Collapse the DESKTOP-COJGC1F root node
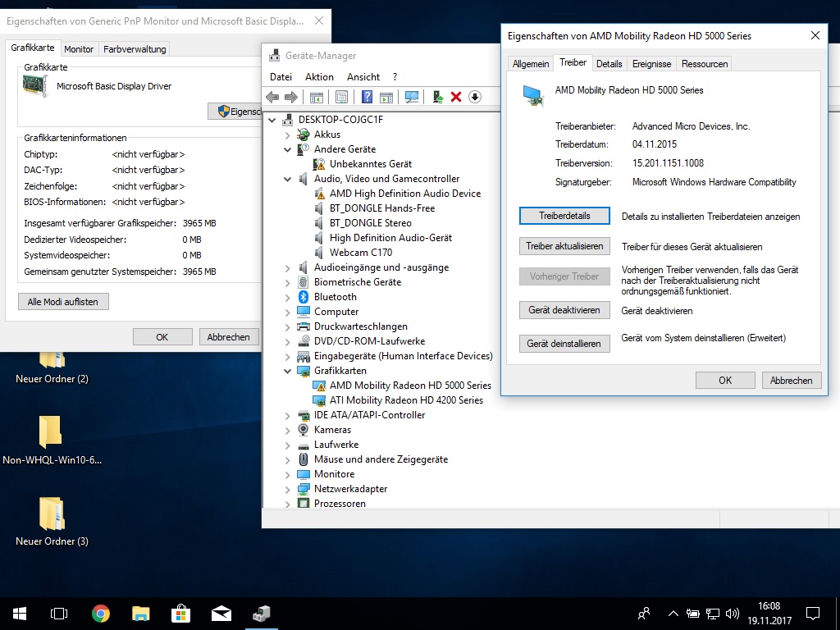The height and width of the screenshot is (630, 840). coord(272,120)
